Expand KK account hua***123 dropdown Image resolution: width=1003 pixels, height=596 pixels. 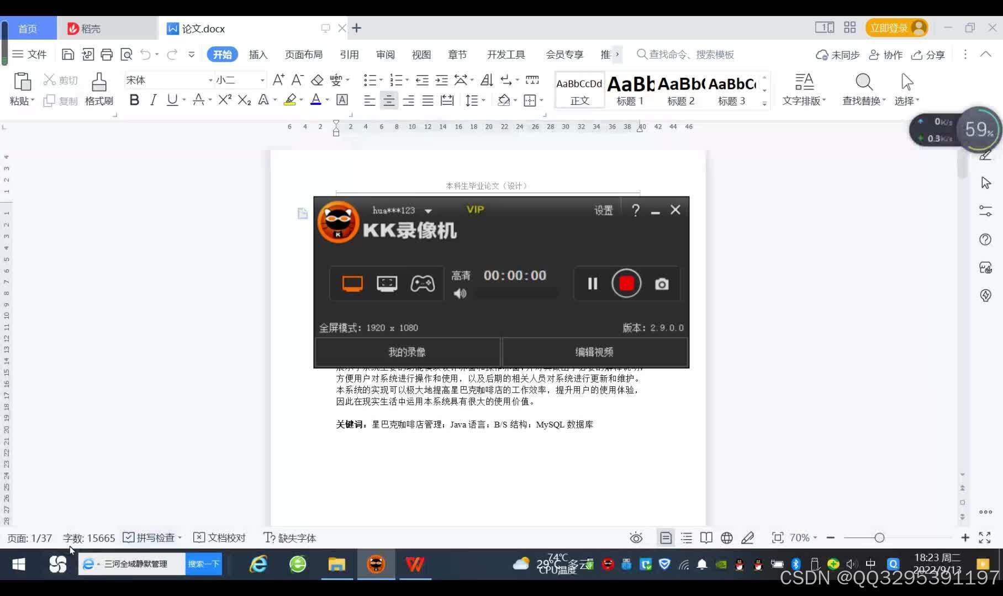(x=428, y=211)
